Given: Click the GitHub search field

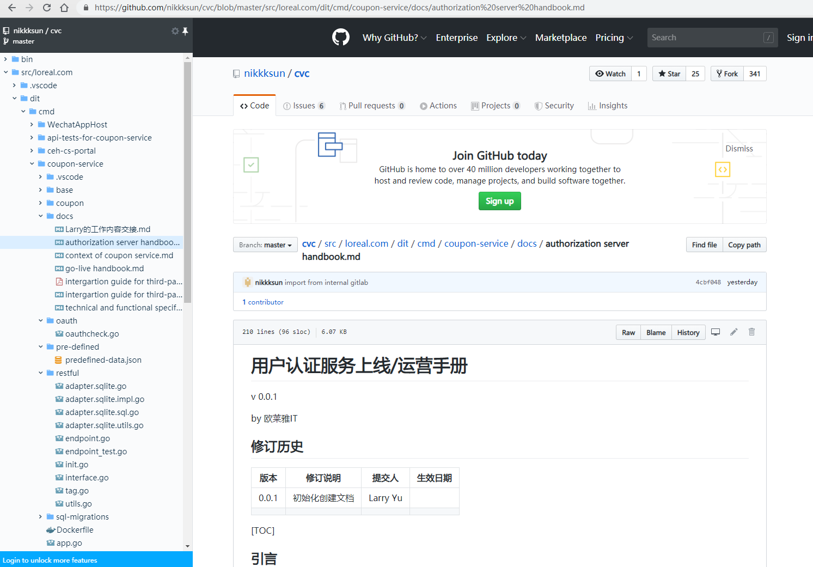Looking at the screenshot, I should point(712,38).
